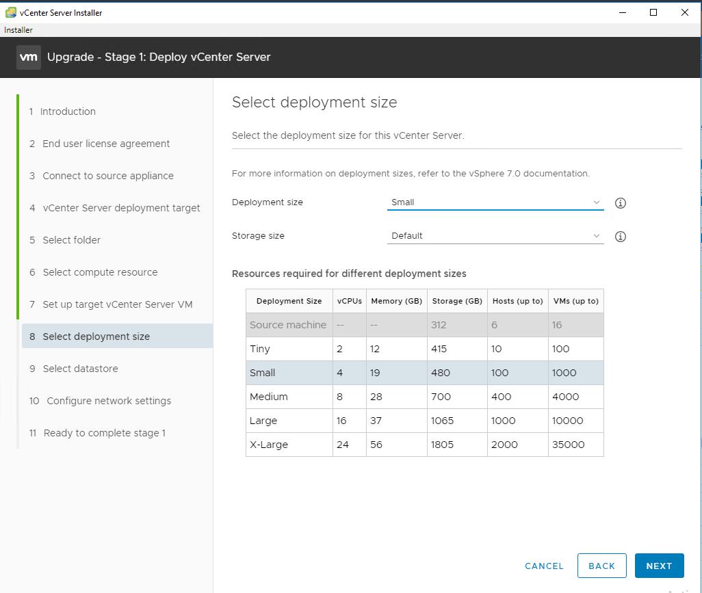The height and width of the screenshot is (593, 702).
Task: Click the Storage (GB) column header
Action: [457, 301]
